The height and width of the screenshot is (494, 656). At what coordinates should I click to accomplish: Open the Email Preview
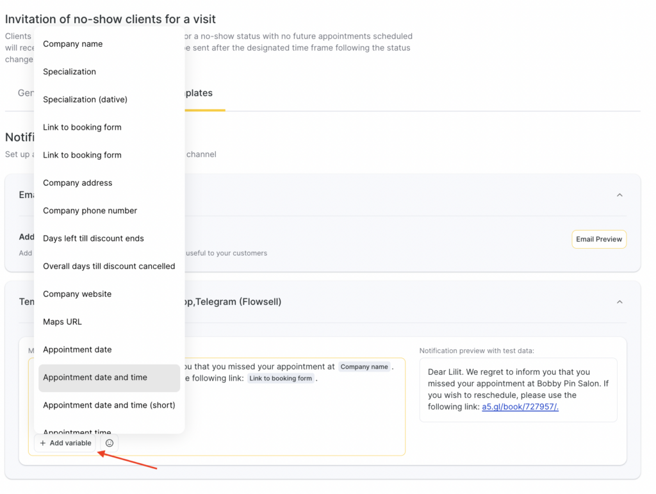[x=598, y=239]
